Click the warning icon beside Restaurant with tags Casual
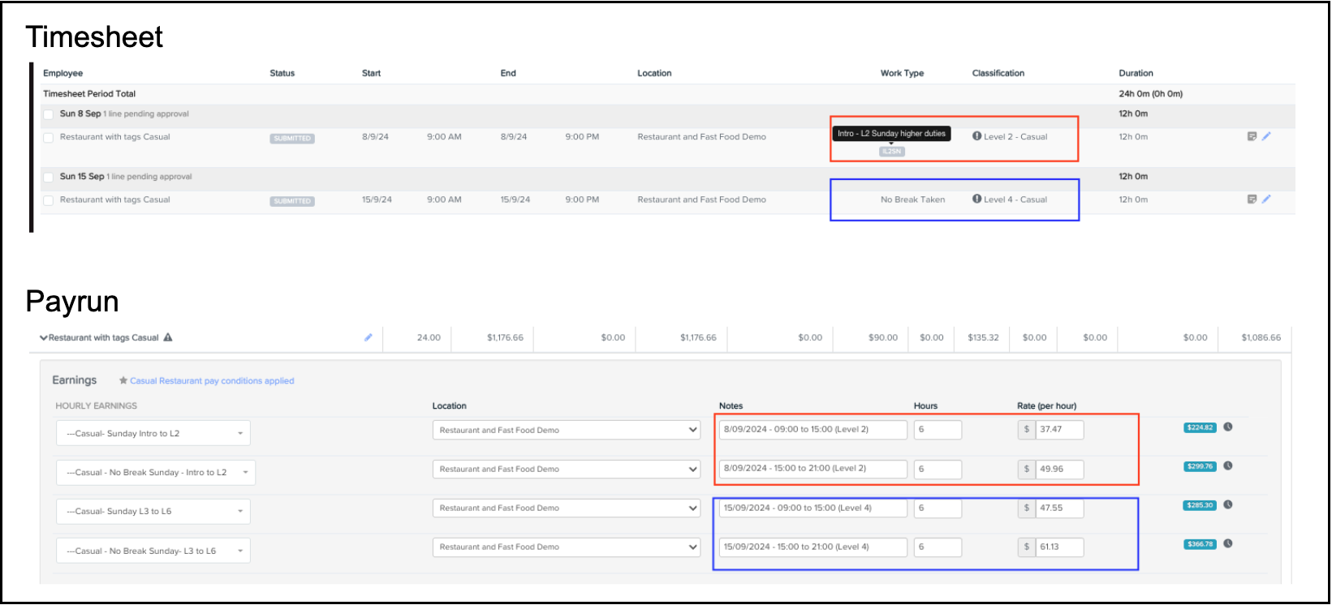The image size is (1332, 605). click(x=168, y=337)
